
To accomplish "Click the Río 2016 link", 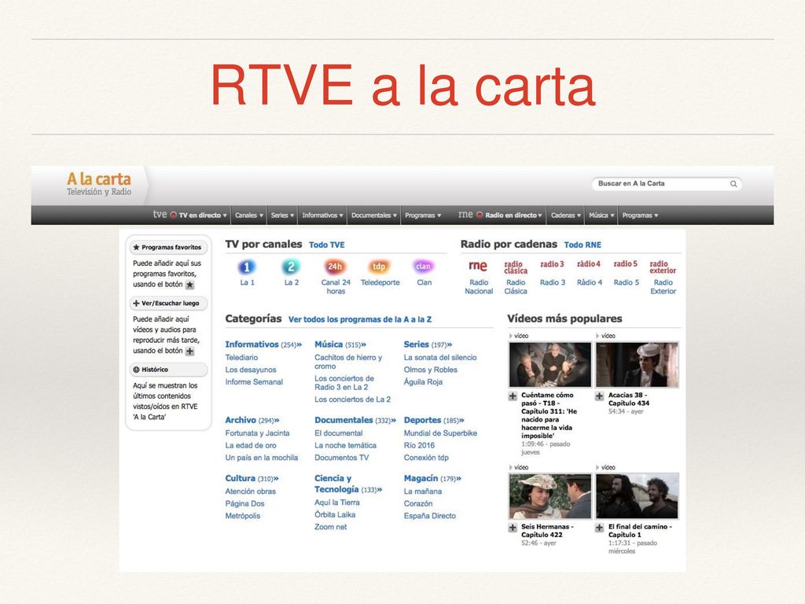I will click(419, 445).
